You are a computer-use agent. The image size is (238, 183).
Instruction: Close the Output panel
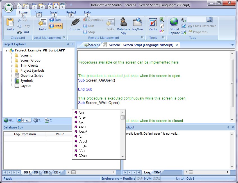(x=233, y=127)
